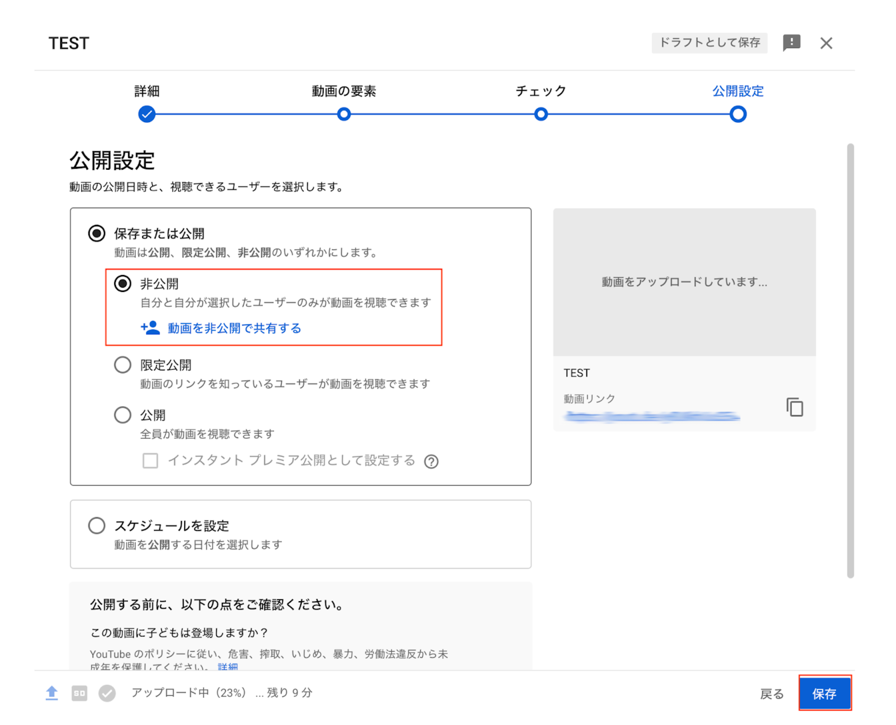Viewport: 896px width, 725px height.
Task: Click the SD quality status icon
Action: (80, 693)
